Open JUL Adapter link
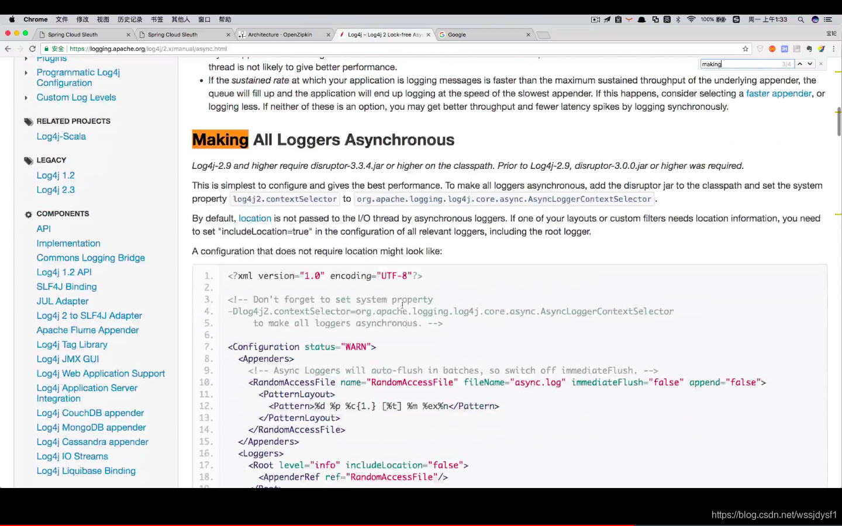This screenshot has height=526, width=842. [63, 302]
